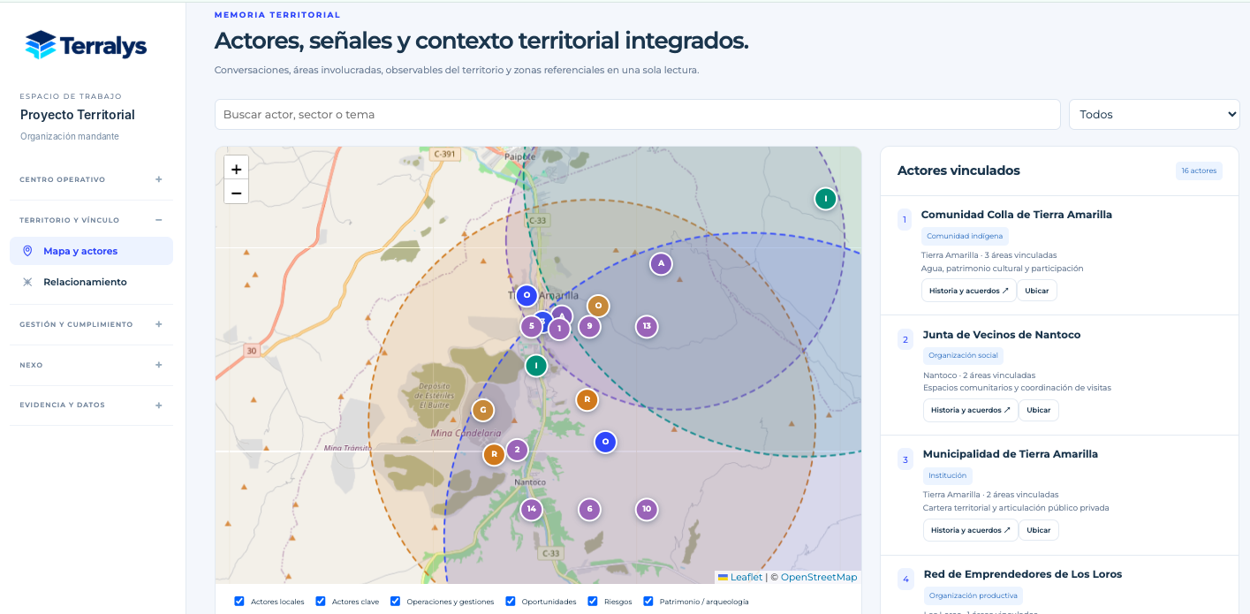Open Historia y acuerdos for Comunidad Colla

click(x=968, y=291)
